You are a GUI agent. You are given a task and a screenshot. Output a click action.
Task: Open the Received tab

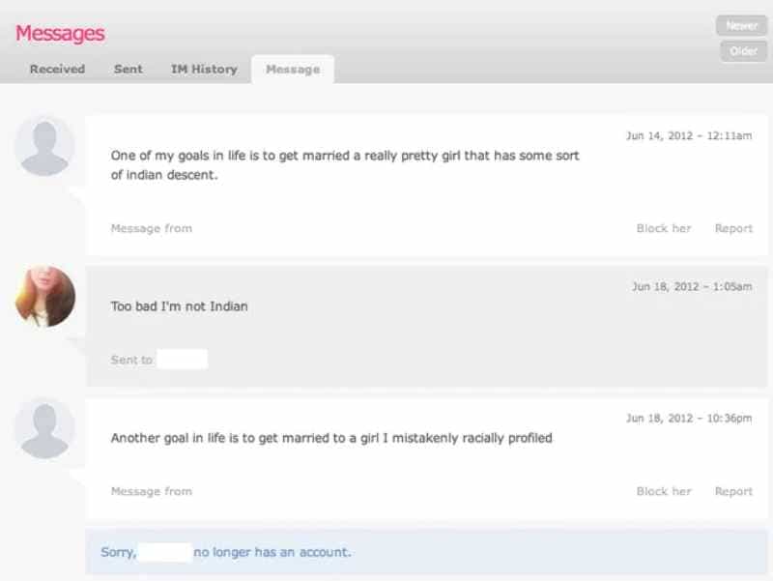point(57,70)
